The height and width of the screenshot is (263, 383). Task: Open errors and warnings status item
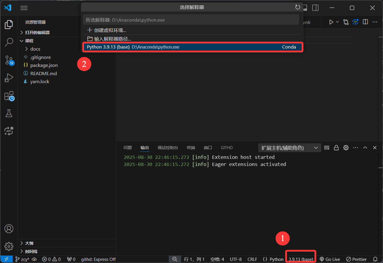pyautogui.click(x=51, y=259)
